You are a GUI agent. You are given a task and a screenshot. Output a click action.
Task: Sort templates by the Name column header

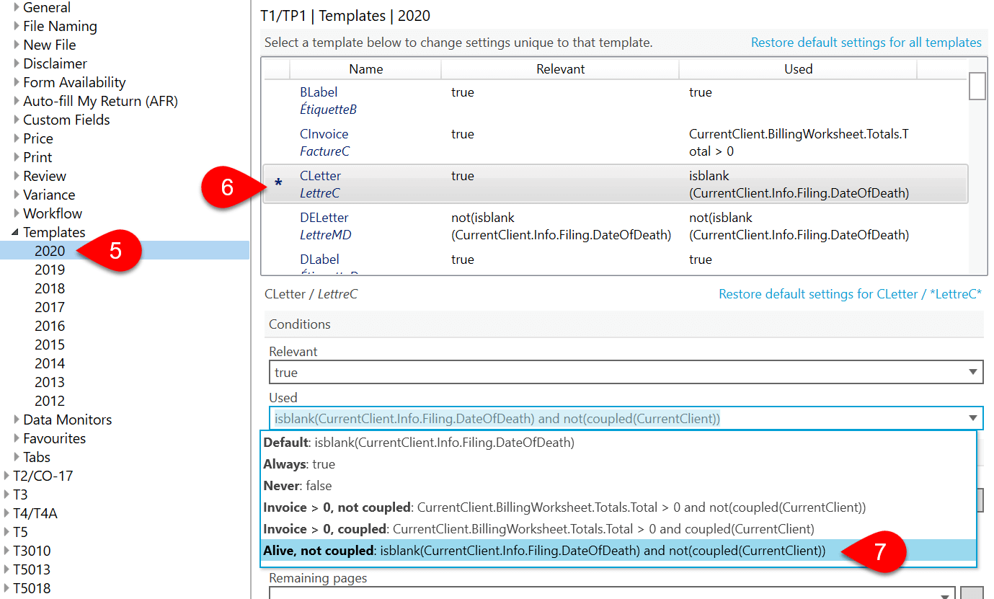(x=365, y=69)
